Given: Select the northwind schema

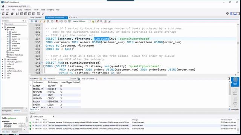Looking at the screenshot, I should point(10,69).
